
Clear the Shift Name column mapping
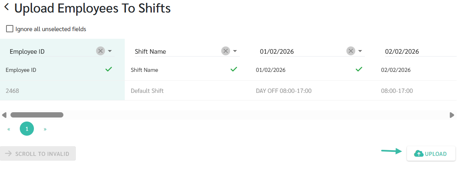tap(226, 51)
